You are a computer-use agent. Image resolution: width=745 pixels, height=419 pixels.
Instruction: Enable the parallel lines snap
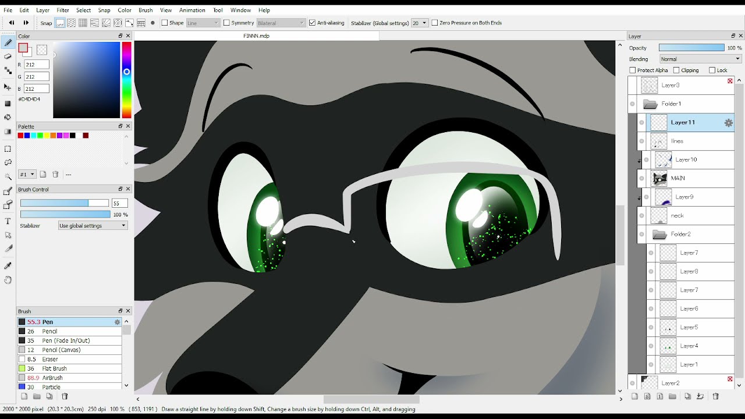[71, 23]
